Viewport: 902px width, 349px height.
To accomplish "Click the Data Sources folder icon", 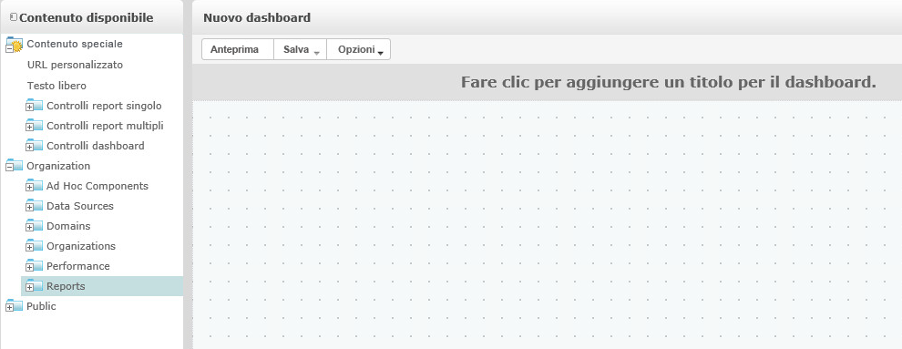I will [35, 206].
